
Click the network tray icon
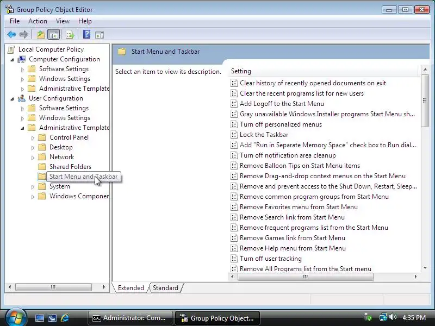[x=383, y=317]
